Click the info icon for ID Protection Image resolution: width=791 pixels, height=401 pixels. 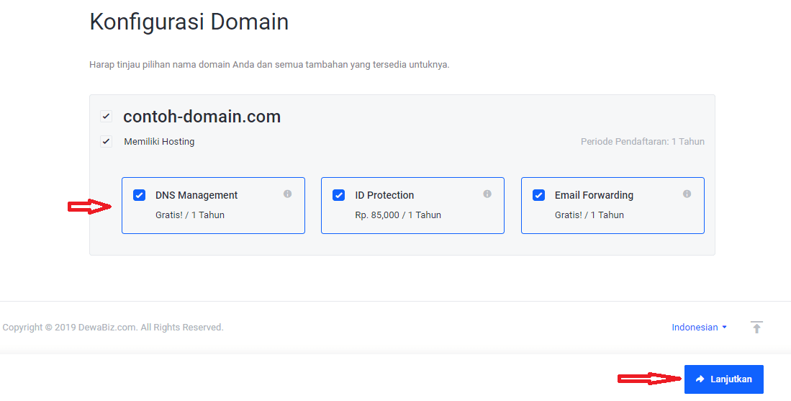click(487, 194)
